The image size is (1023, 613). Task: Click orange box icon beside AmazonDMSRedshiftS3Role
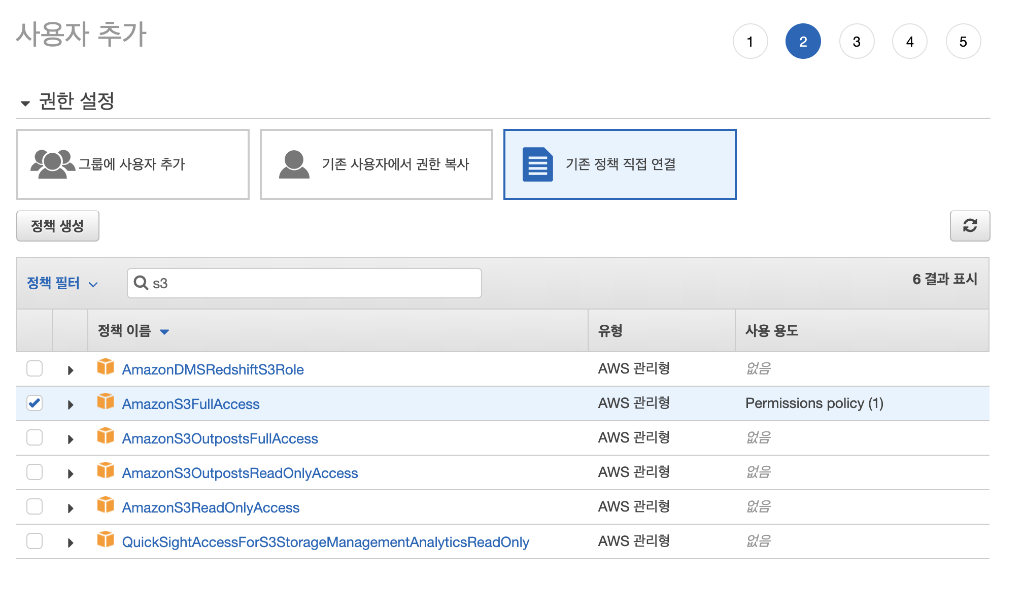pyautogui.click(x=106, y=367)
